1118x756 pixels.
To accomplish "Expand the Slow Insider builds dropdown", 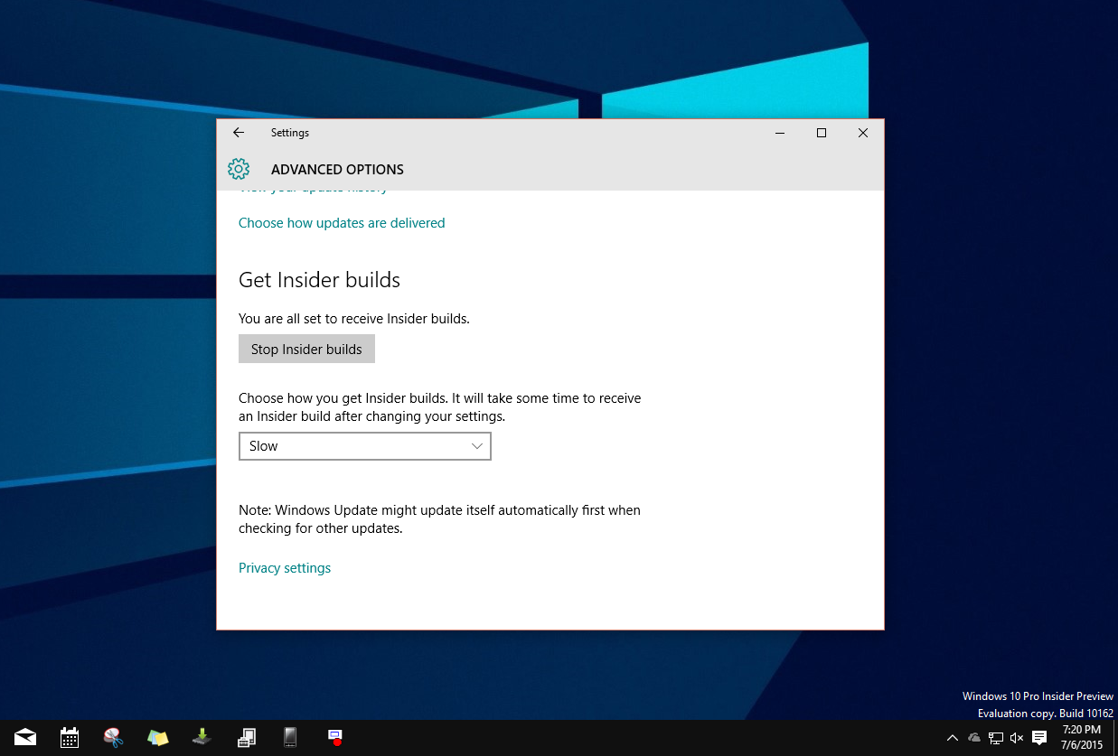I will coord(365,446).
